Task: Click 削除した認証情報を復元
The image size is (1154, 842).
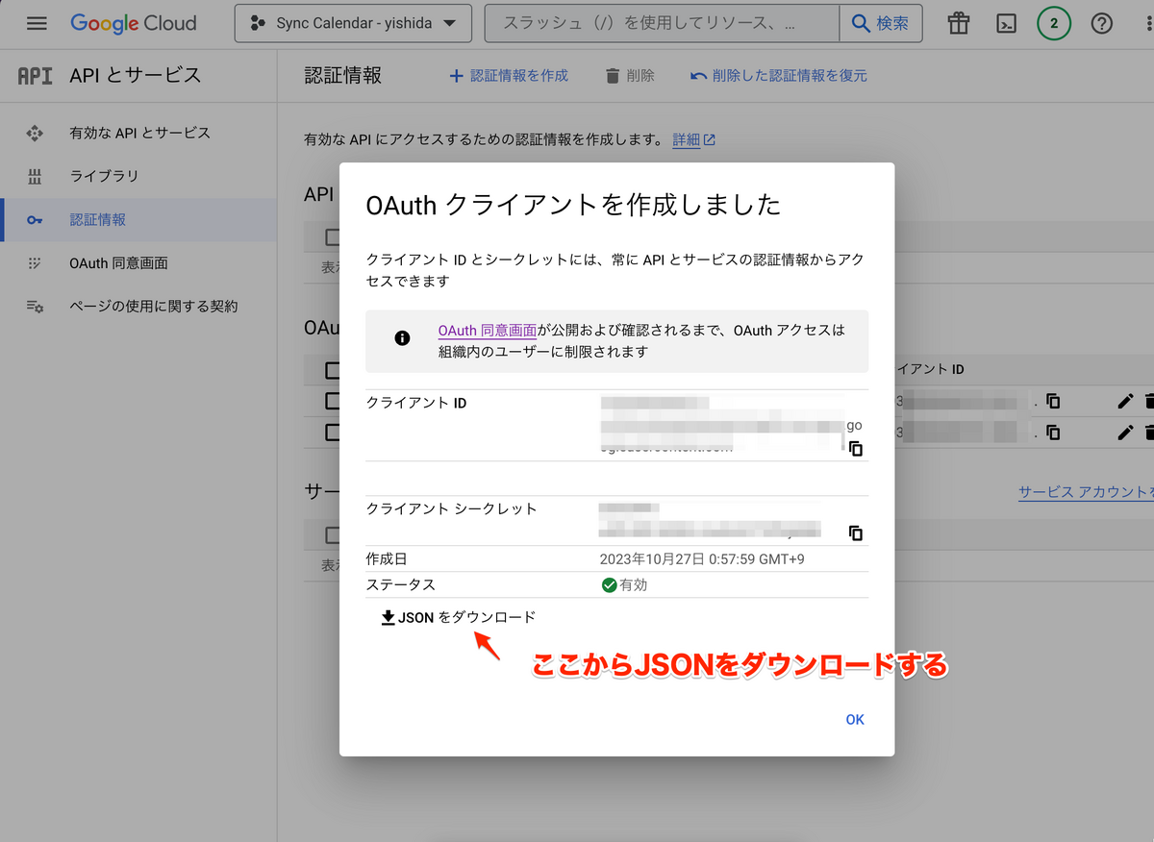Action: click(779, 75)
